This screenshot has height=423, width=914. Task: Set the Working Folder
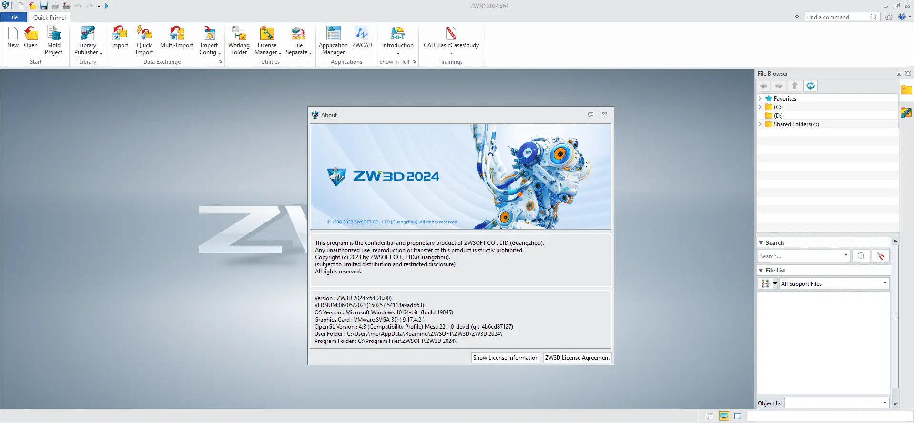pyautogui.click(x=239, y=40)
